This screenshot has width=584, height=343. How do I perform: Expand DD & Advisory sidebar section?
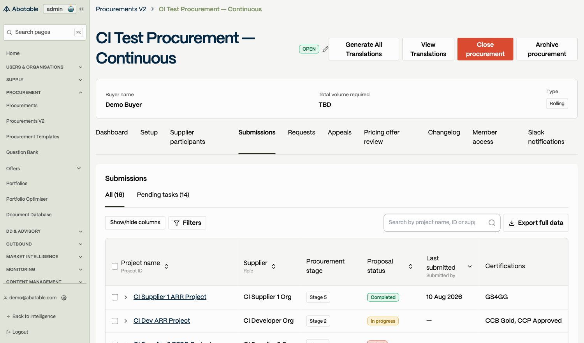coord(81,232)
